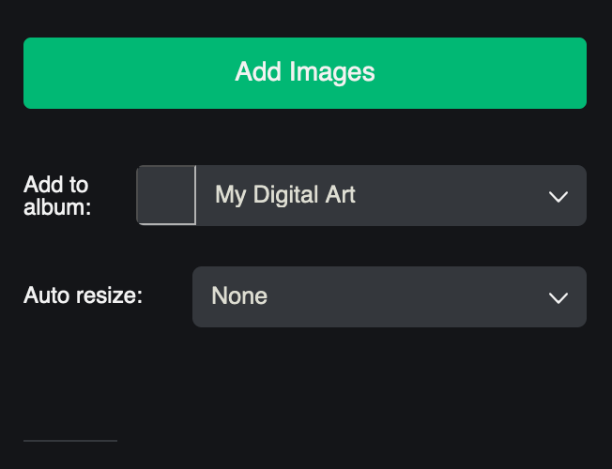Open the My Digital Art album dropdown

(x=390, y=195)
